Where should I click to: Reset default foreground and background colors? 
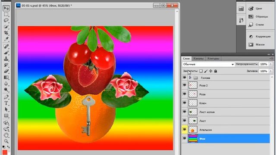[3, 146]
